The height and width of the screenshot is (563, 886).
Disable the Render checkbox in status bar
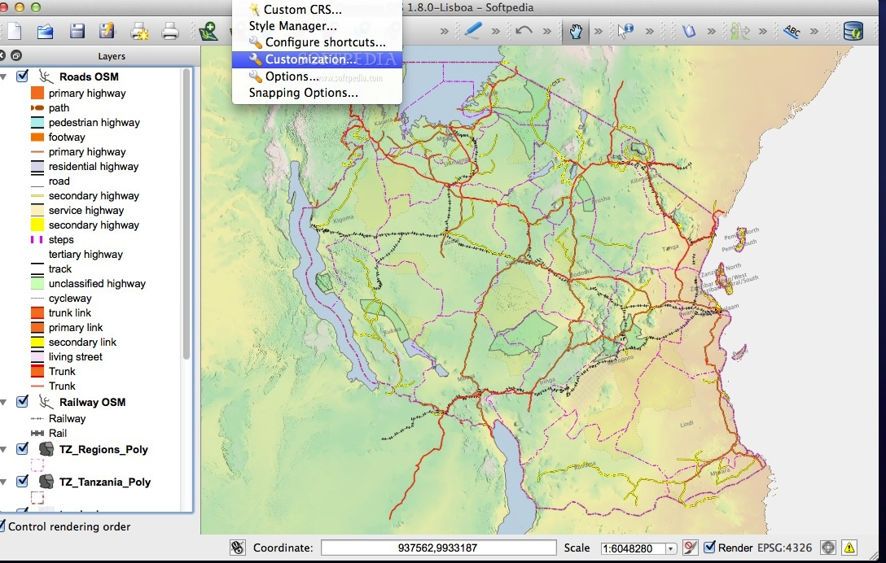tap(710, 547)
